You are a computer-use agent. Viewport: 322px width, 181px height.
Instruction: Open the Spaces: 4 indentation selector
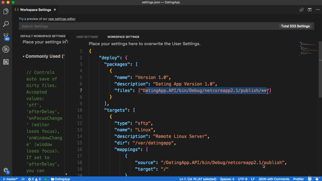(x=227, y=179)
